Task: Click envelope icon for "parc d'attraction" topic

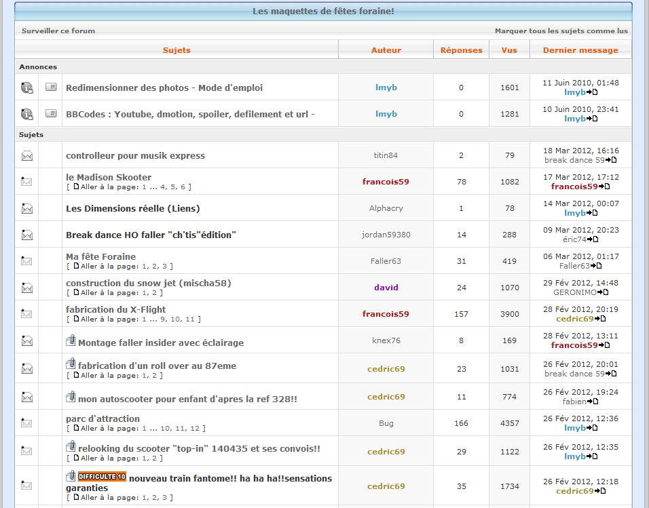Action: click(x=27, y=423)
